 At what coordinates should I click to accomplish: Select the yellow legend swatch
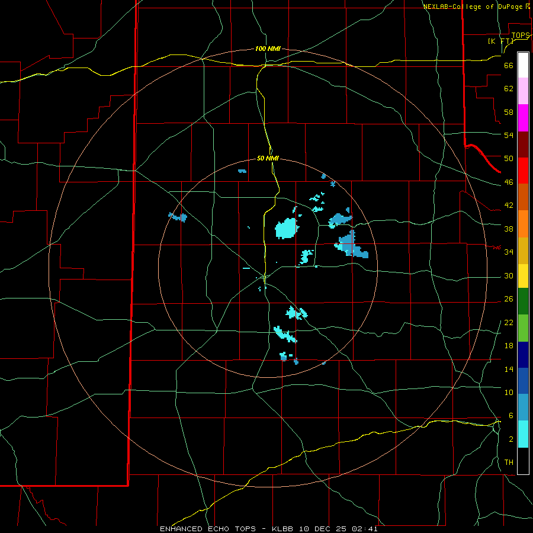pyautogui.click(x=523, y=276)
